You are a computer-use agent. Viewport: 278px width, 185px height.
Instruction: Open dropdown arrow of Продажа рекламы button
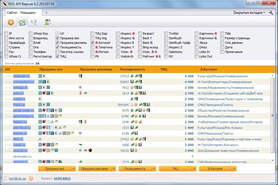114,169
